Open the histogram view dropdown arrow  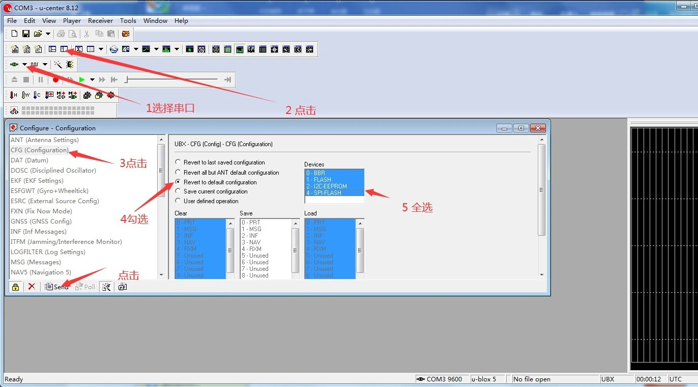click(177, 49)
